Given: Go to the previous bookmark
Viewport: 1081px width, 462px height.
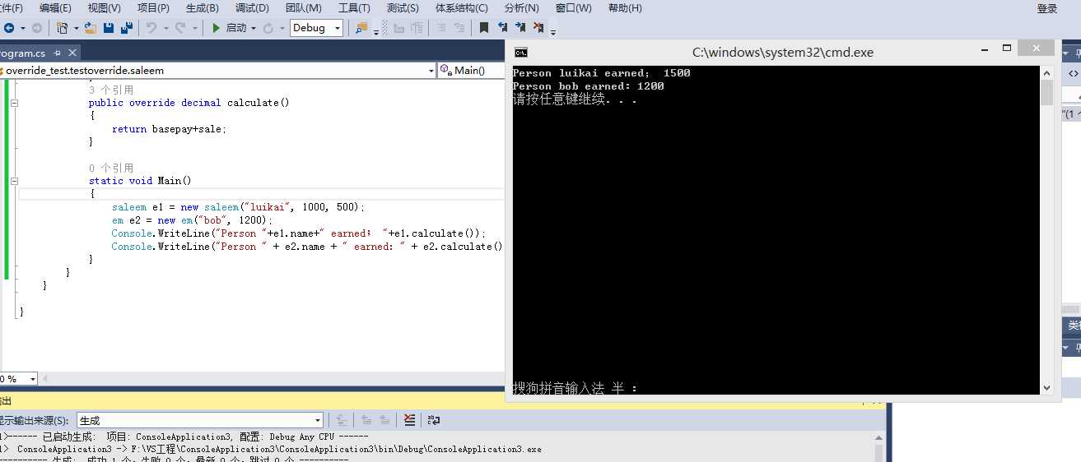Looking at the screenshot, I should coord(503,28).
